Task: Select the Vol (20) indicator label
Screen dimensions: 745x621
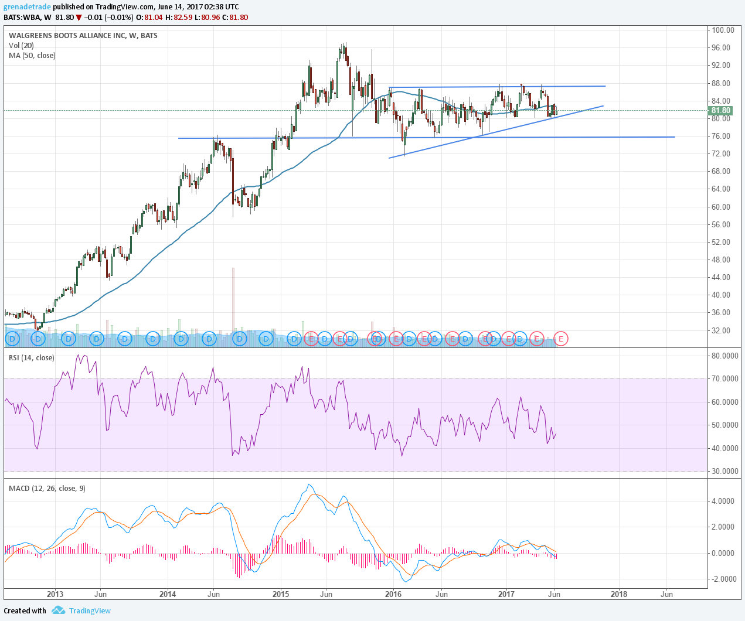Action: pyautogui.click(x=21, y=46)
